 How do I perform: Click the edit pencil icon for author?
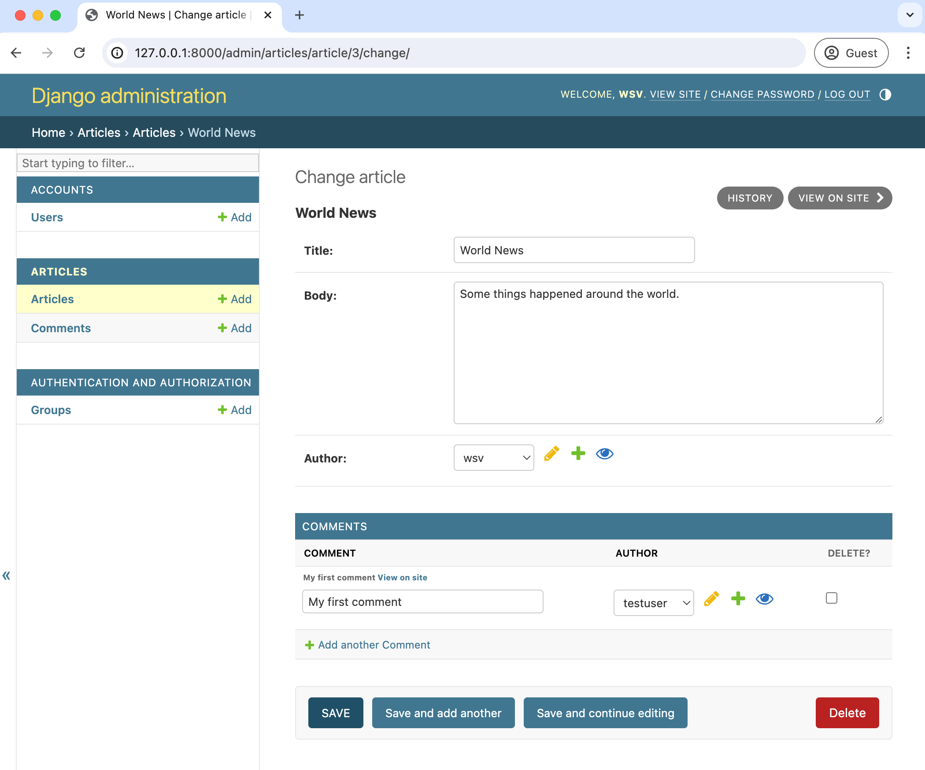coord(551,453)
